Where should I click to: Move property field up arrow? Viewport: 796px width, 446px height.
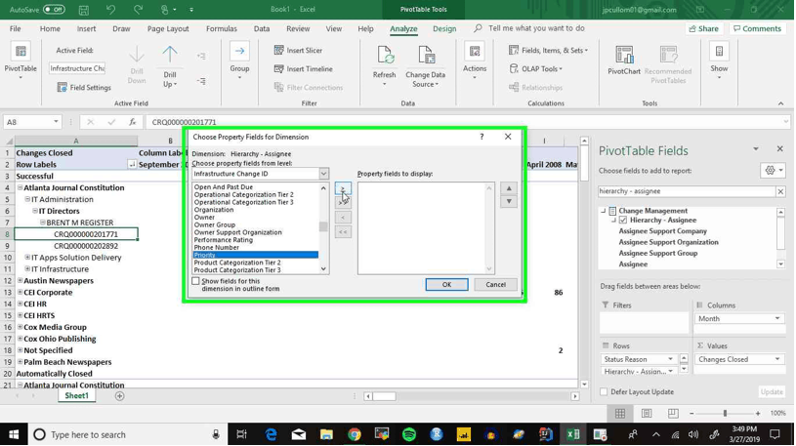click(x=509, y=188)
